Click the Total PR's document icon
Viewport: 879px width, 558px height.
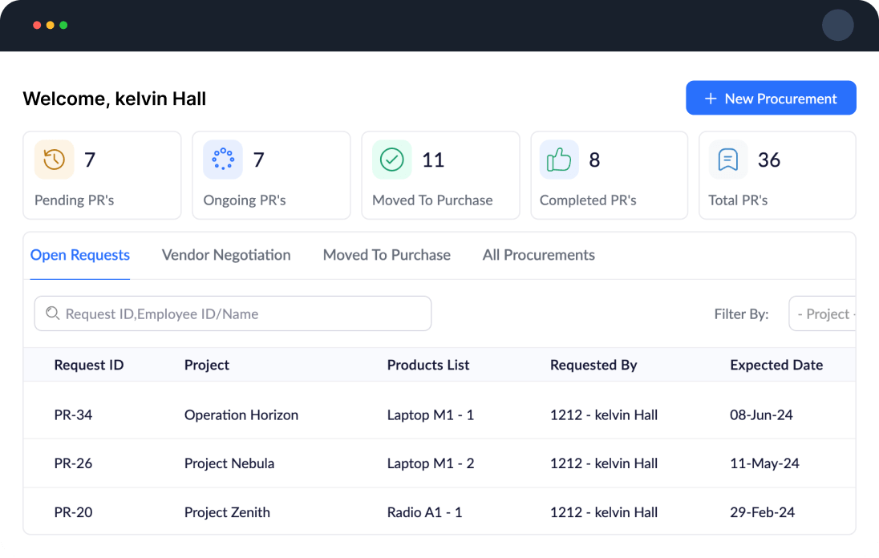(727, 160)
